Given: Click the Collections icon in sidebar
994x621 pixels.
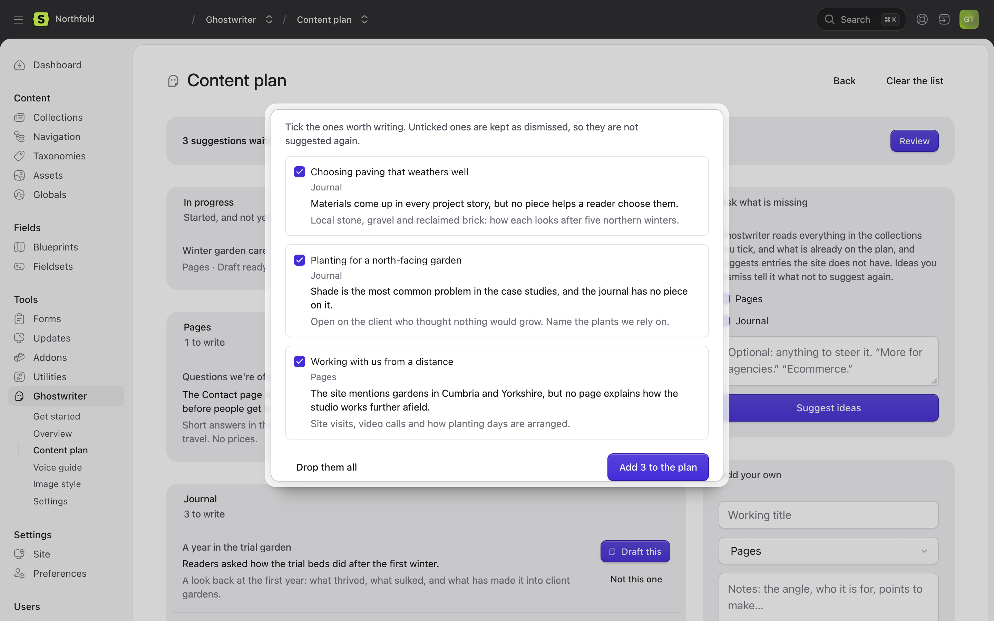Looking at the screenshot, I should 19,117.
